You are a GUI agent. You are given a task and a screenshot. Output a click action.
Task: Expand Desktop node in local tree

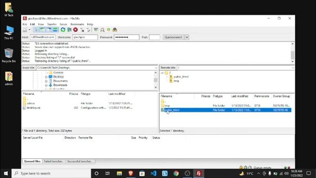click(46, 77)
